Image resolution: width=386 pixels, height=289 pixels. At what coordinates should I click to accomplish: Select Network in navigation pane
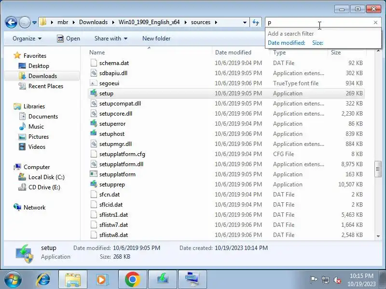click(34, 207)
